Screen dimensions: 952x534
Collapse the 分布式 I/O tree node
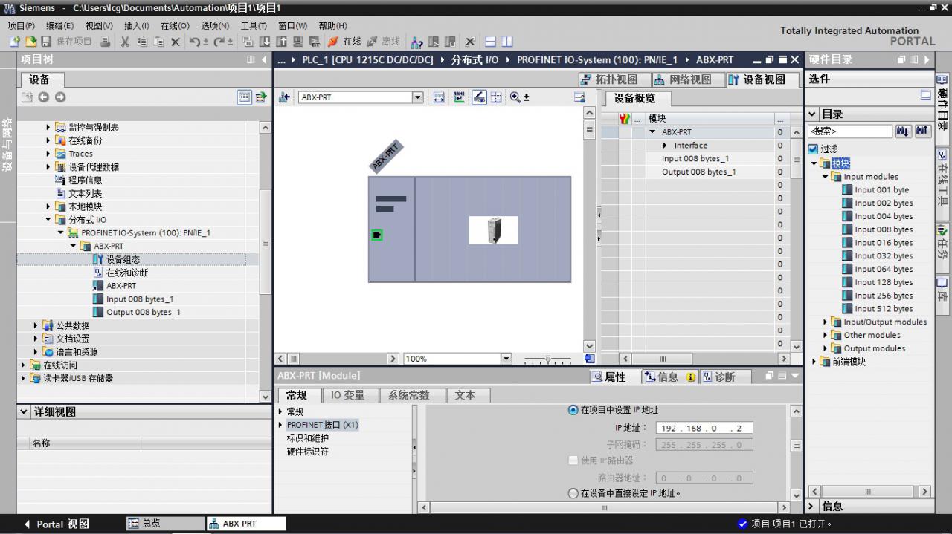coord(49,220)
